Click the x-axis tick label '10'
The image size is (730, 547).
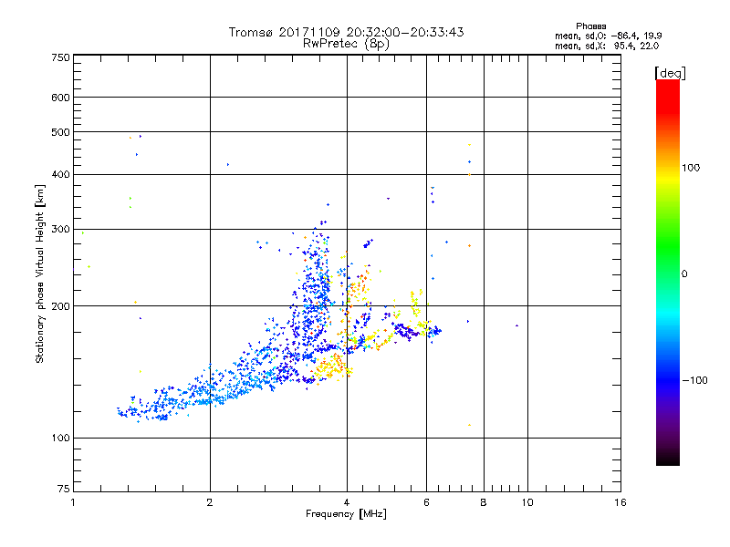[527, 502]
